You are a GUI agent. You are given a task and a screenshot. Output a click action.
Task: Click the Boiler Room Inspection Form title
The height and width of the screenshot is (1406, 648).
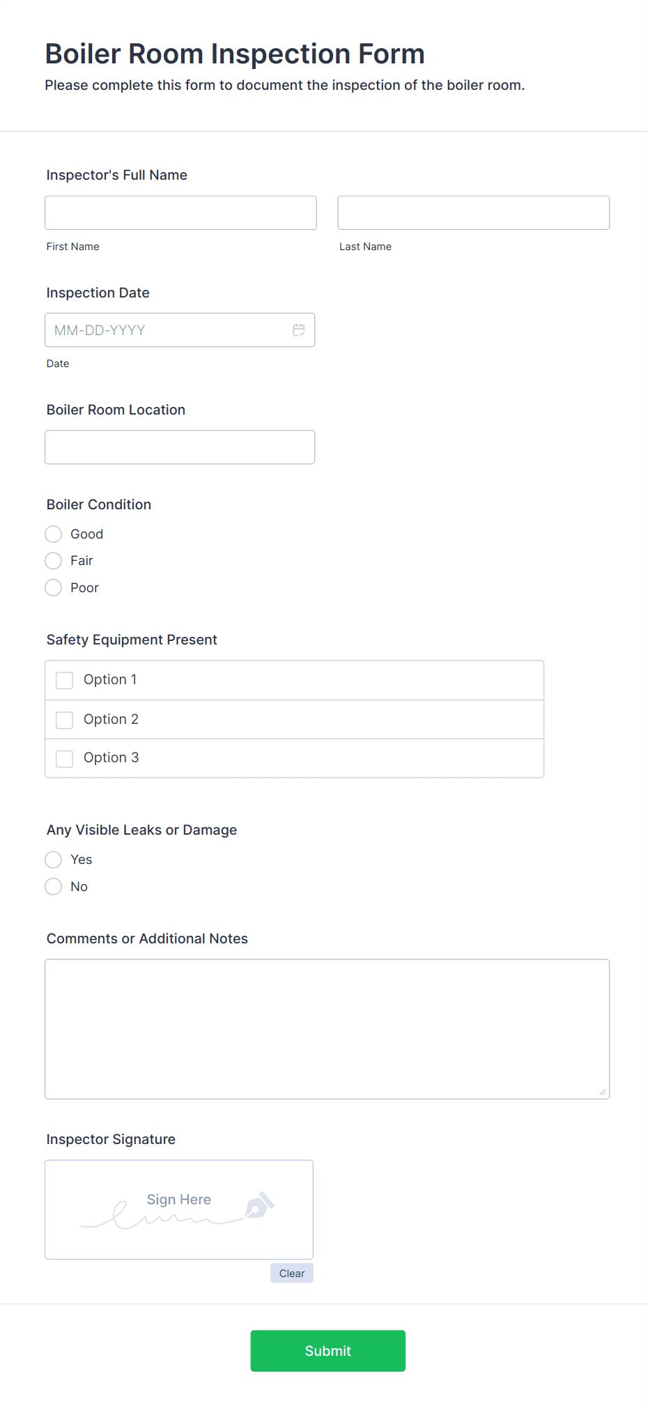pos(235,53)
